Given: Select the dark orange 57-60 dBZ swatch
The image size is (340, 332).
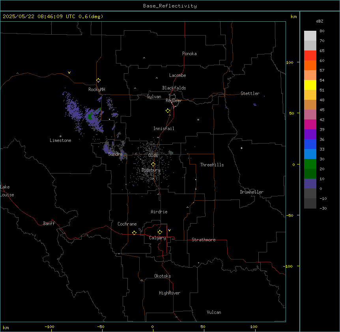Looking at the screenshot, I should click(310, 65).
